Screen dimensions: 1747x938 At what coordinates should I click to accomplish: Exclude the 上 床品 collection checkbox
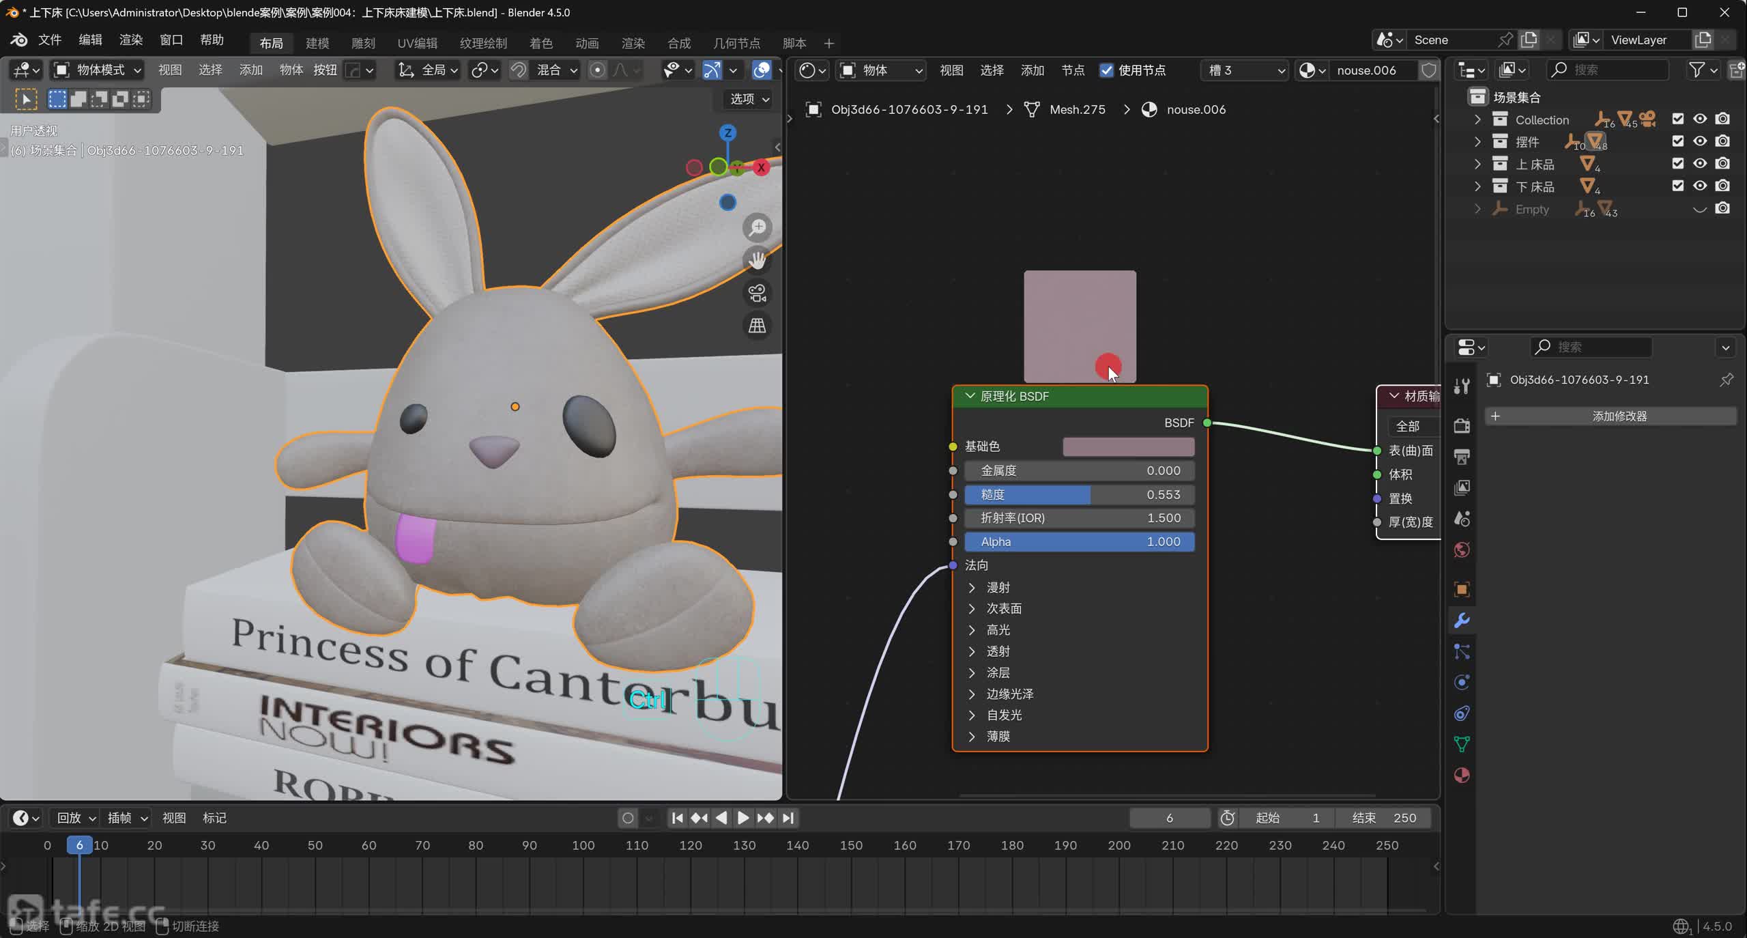coord(1678,164)
